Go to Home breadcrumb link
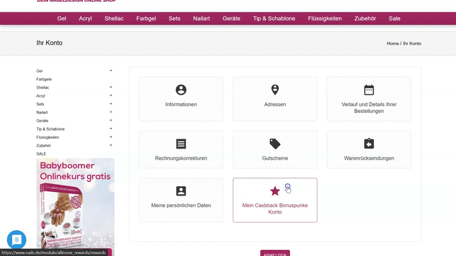 (392, 43)
